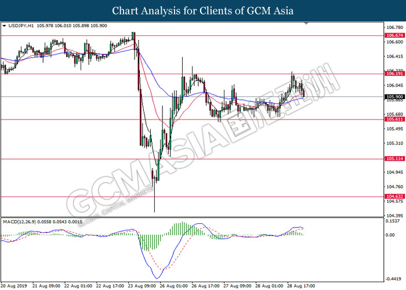This screenshot has width=406, height=290.
Task: Select the red 104.632 price level tag
Action: point(394,197)
